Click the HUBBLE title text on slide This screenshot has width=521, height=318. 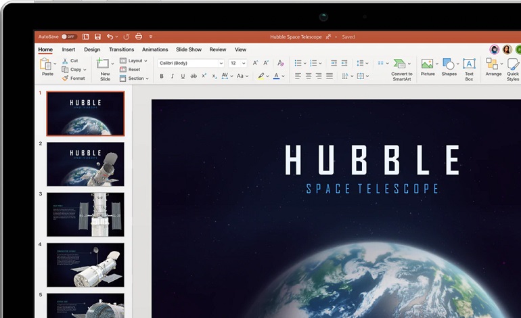[372, 160]
